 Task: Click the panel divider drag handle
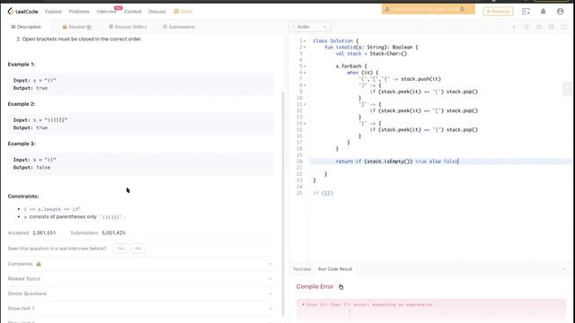point(287,158)
